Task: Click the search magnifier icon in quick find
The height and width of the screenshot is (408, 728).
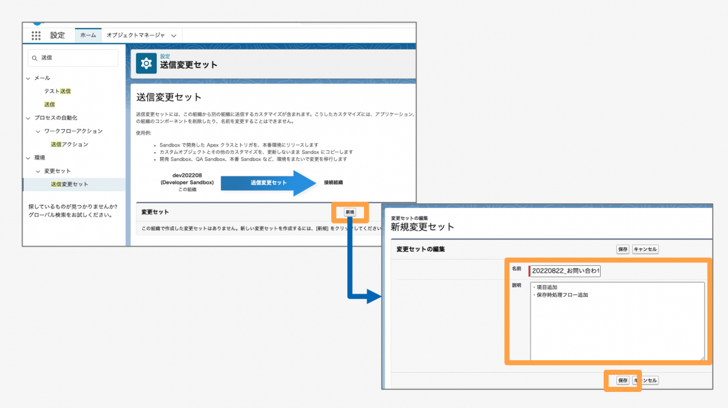Action: point(35,58)
